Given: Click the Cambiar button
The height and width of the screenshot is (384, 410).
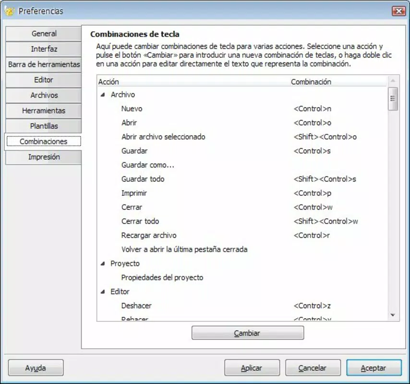Looking at the screenshot, I should [x=248, y=333].
